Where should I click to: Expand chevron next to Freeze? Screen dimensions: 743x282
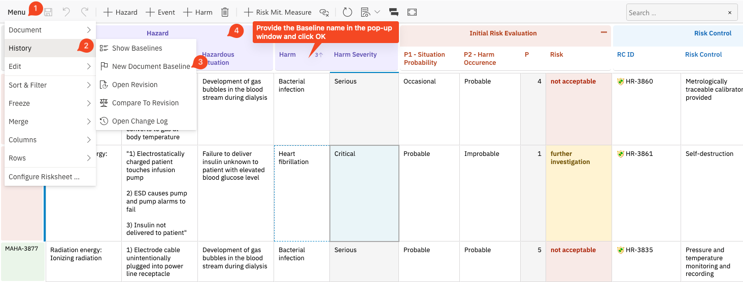click(88, 103)
